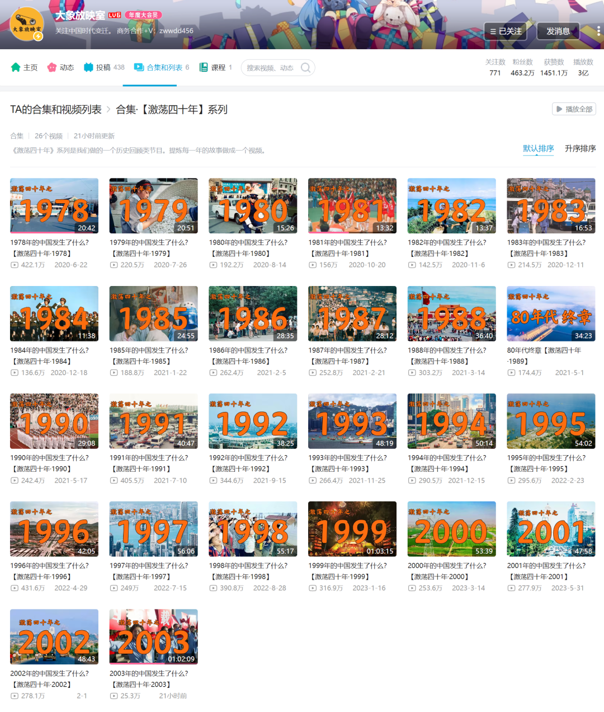Click the 课程 course book icon
604x712 pixels.
tap(204, 67)
